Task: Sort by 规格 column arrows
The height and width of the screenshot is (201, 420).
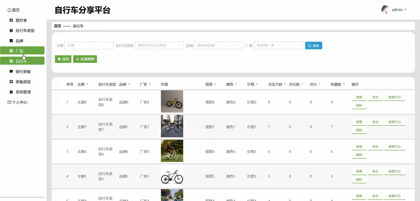Action: click(215, 84)
